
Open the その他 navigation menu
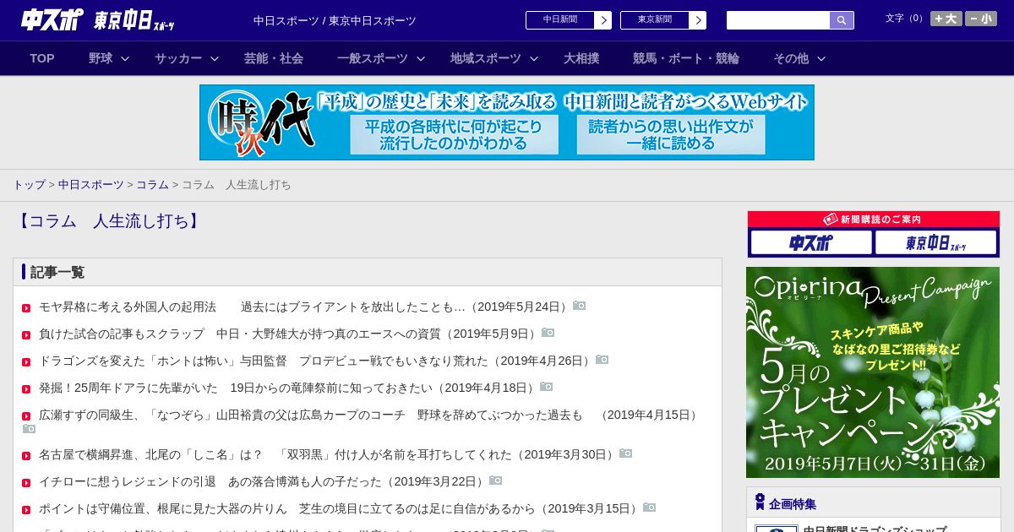pos(791,58)
